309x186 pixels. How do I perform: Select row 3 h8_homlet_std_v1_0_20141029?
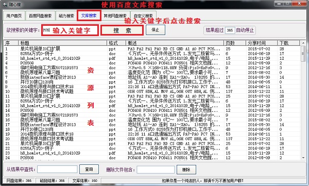point(152,58)
